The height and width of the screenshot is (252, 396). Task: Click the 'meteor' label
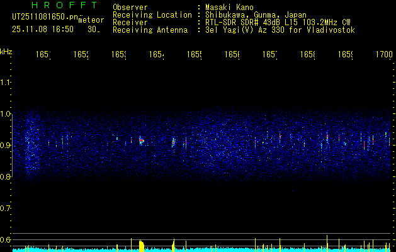click(91, 20)
